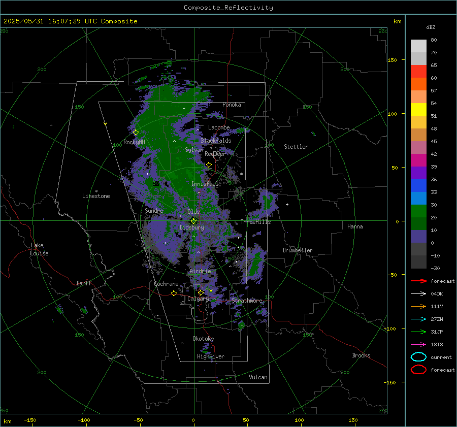Click the cyan 27ZW arrow legend icon
Image resolution: width=457 pixels, height=427 pixels.
pos(418,319)
